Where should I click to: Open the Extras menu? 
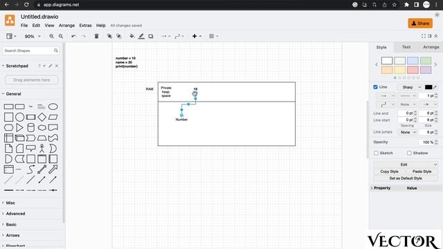click(85, 26)
